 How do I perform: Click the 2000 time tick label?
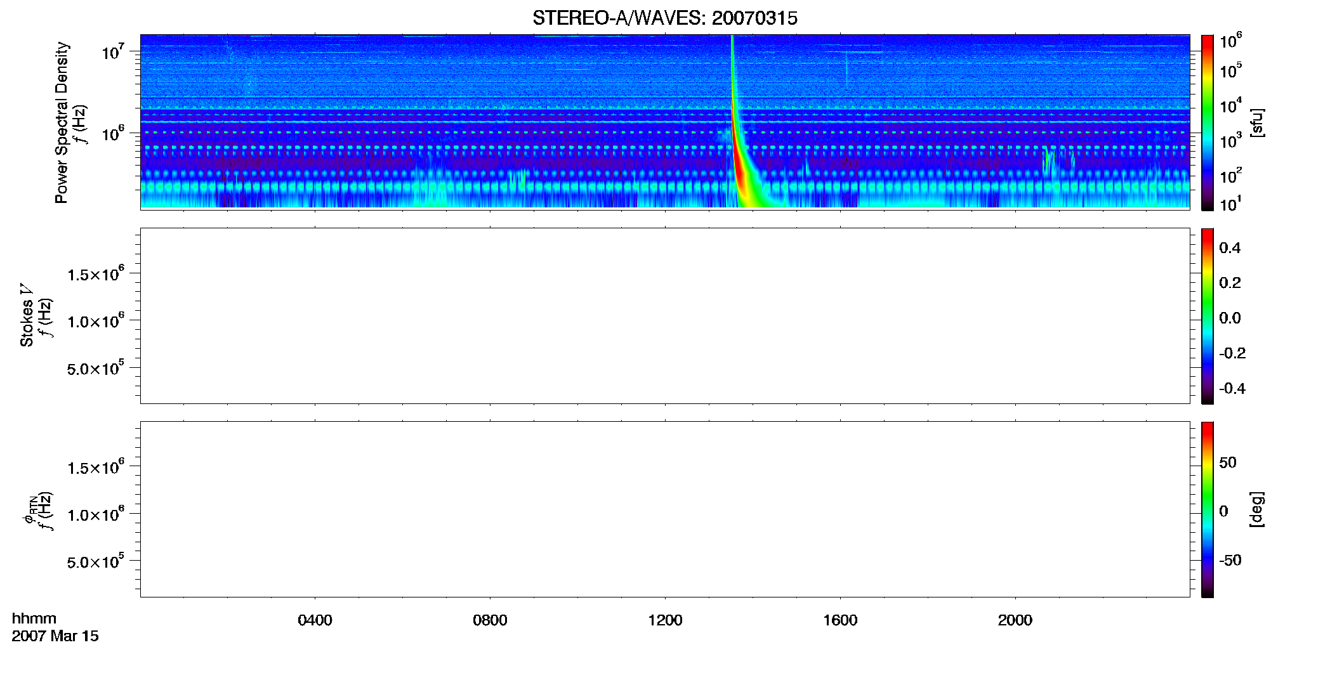point(1015,620)
